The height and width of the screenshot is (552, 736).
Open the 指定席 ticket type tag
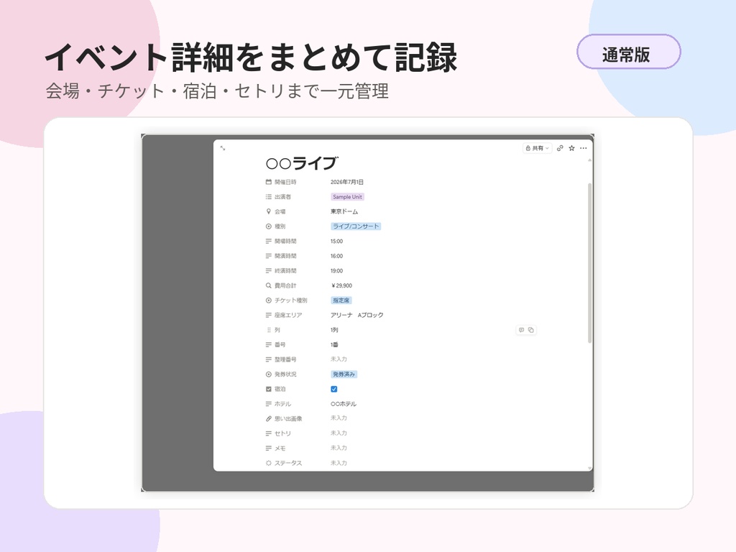pos(341,300)
